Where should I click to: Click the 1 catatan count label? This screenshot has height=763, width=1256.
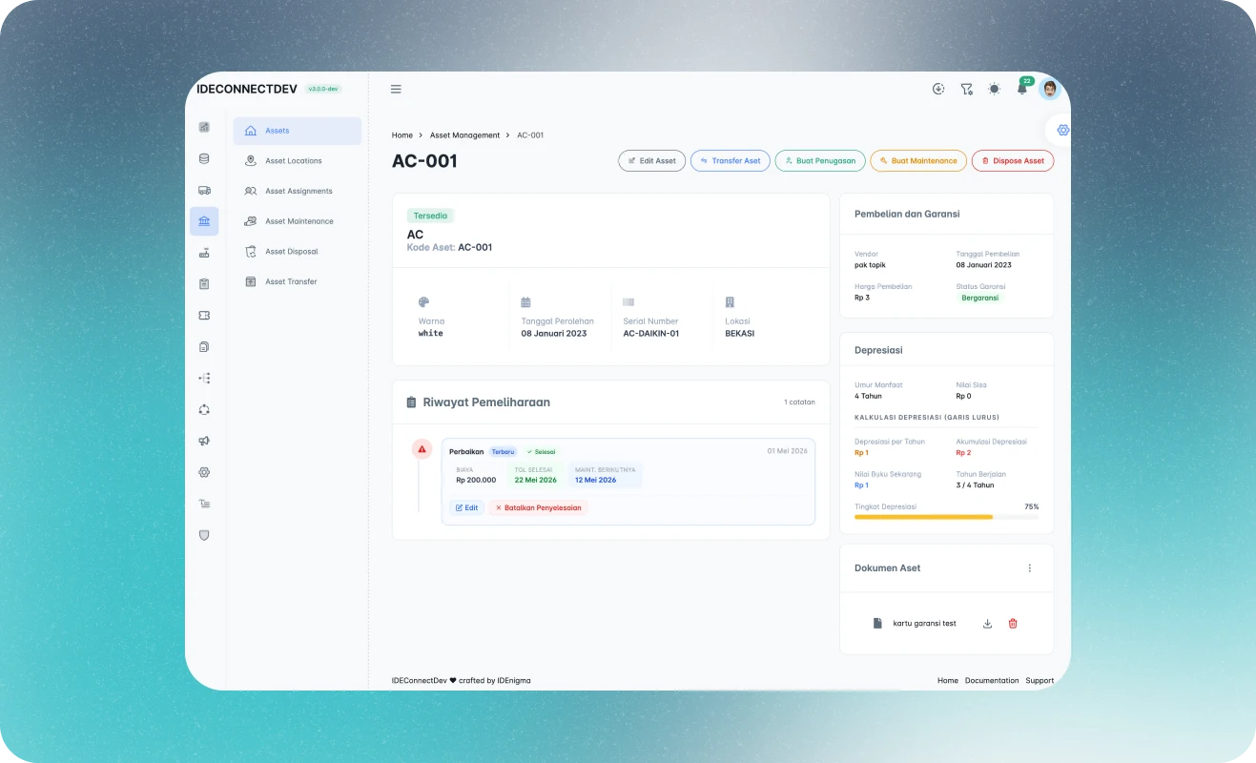click(x=799, y=402)
